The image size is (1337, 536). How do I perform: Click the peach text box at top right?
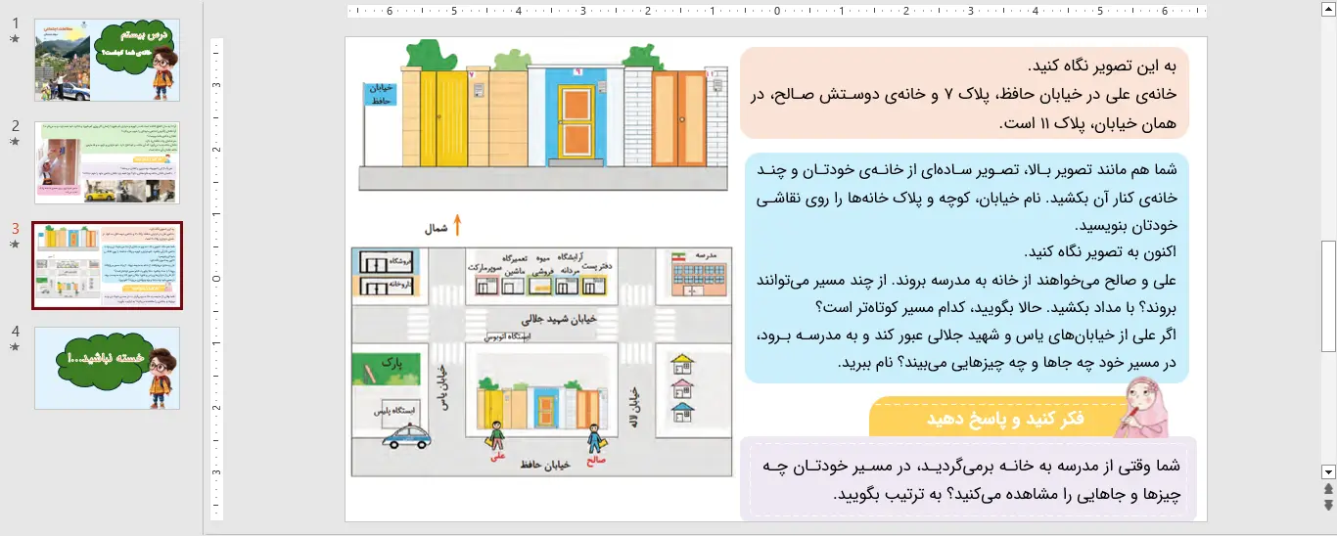pyautogui.click(x=964, y=93)
